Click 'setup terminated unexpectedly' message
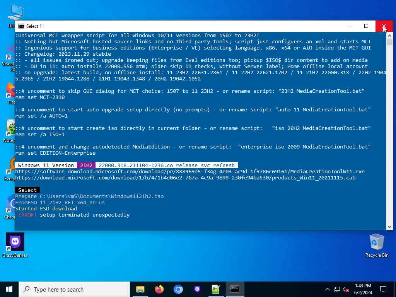396x297 pixels. (x=85, y=215)
